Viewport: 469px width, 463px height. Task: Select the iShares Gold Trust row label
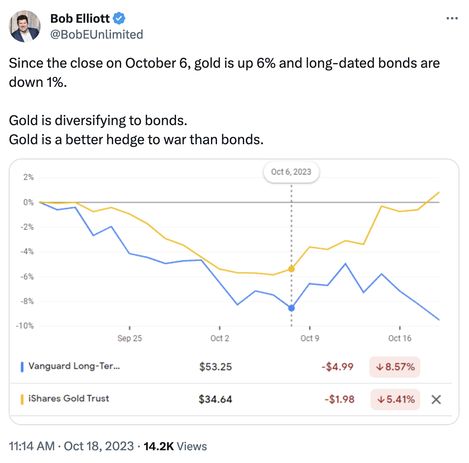[x=68, y=398]
